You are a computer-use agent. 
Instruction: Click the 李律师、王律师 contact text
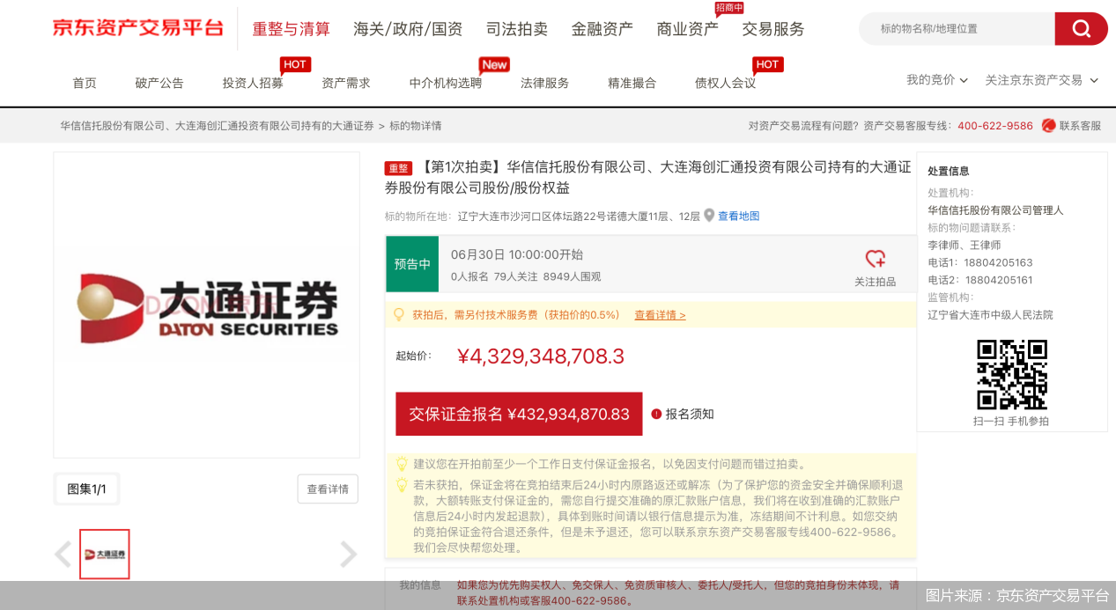point(964,245)
